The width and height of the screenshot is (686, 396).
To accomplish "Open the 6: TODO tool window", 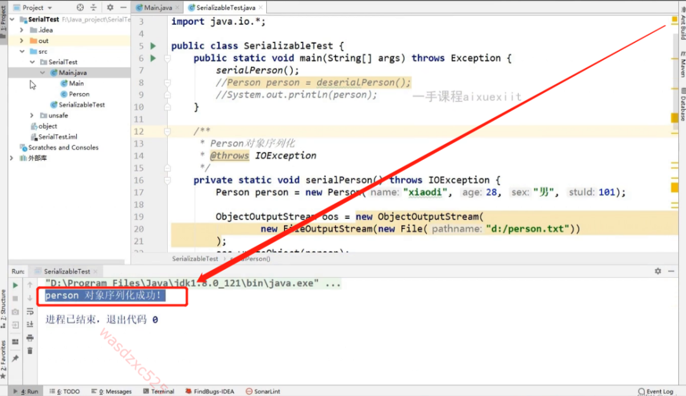I will coord(65,391).
